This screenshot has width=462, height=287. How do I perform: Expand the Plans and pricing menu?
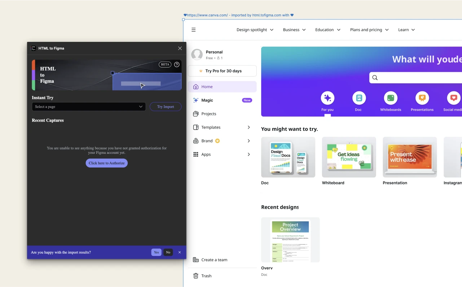click(x=369, y=30)
